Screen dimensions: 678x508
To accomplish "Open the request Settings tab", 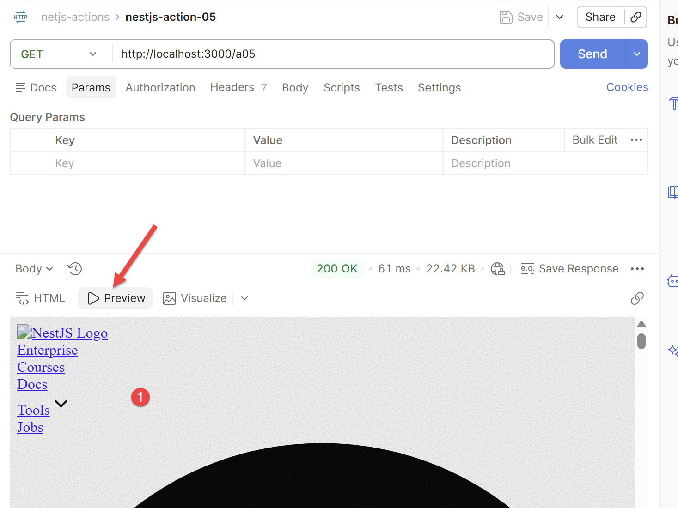I will pyautogui.click(x=439, y=87).
